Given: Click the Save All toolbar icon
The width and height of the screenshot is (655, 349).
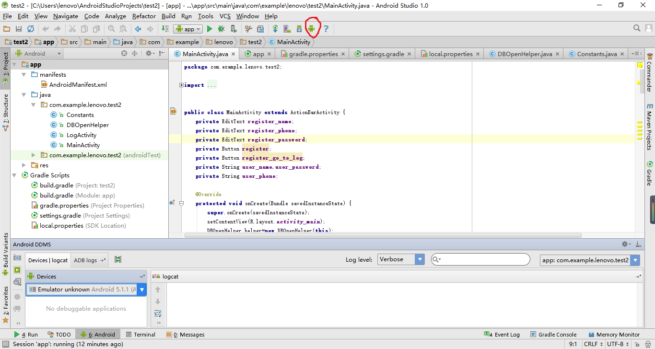Looking at the screenshot, I should (19, 29).
